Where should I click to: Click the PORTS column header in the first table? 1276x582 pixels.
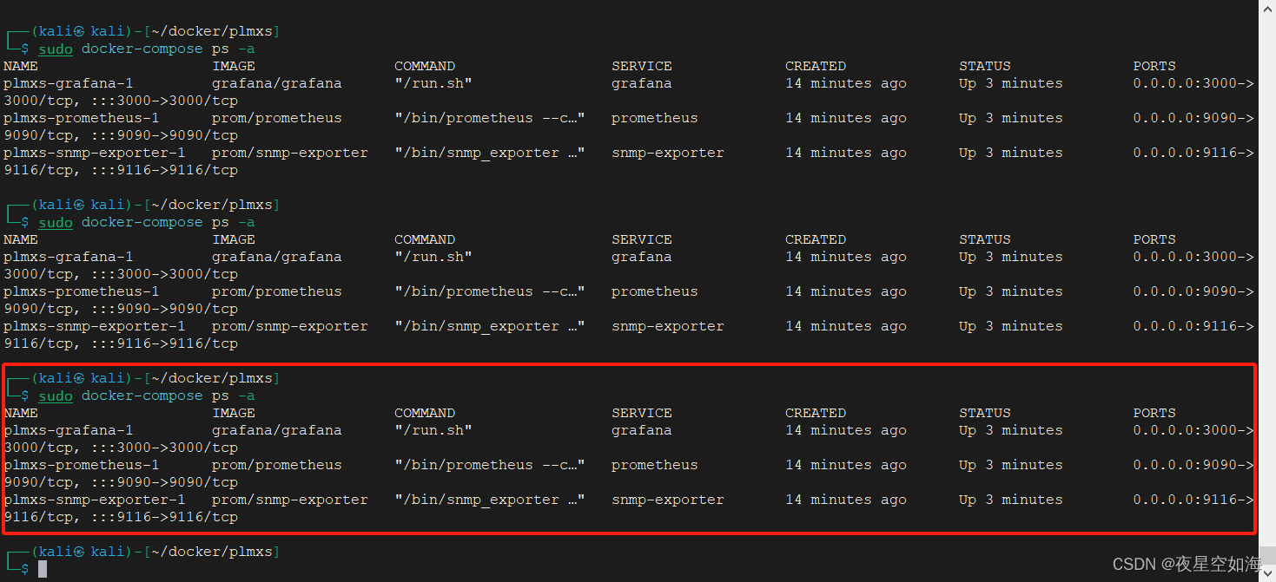pyautogui.click(x=1154, y=66)
